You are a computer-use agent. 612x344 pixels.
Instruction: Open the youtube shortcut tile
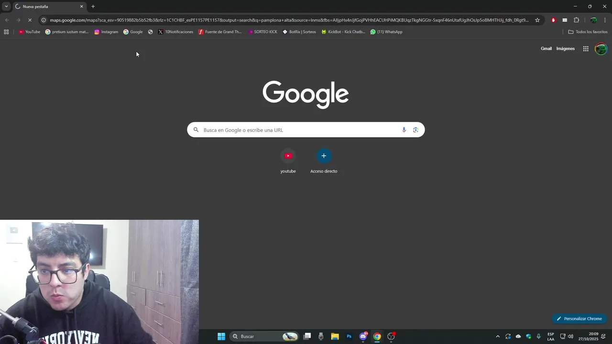click(x=288, y=161)
